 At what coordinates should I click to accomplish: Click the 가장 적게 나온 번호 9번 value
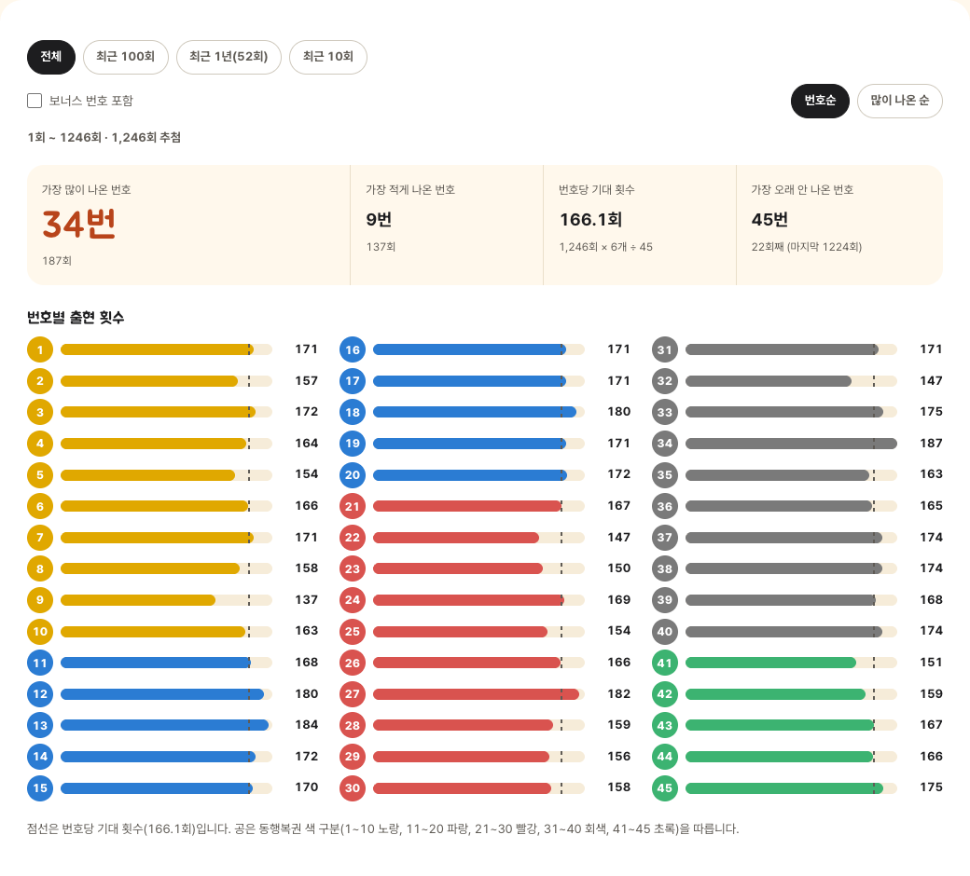click(379, 219)
